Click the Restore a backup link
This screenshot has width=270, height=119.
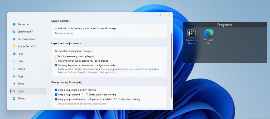(x=64, y=33)
